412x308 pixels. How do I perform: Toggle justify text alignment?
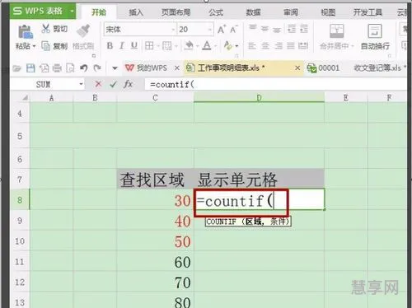pos(291,46)
